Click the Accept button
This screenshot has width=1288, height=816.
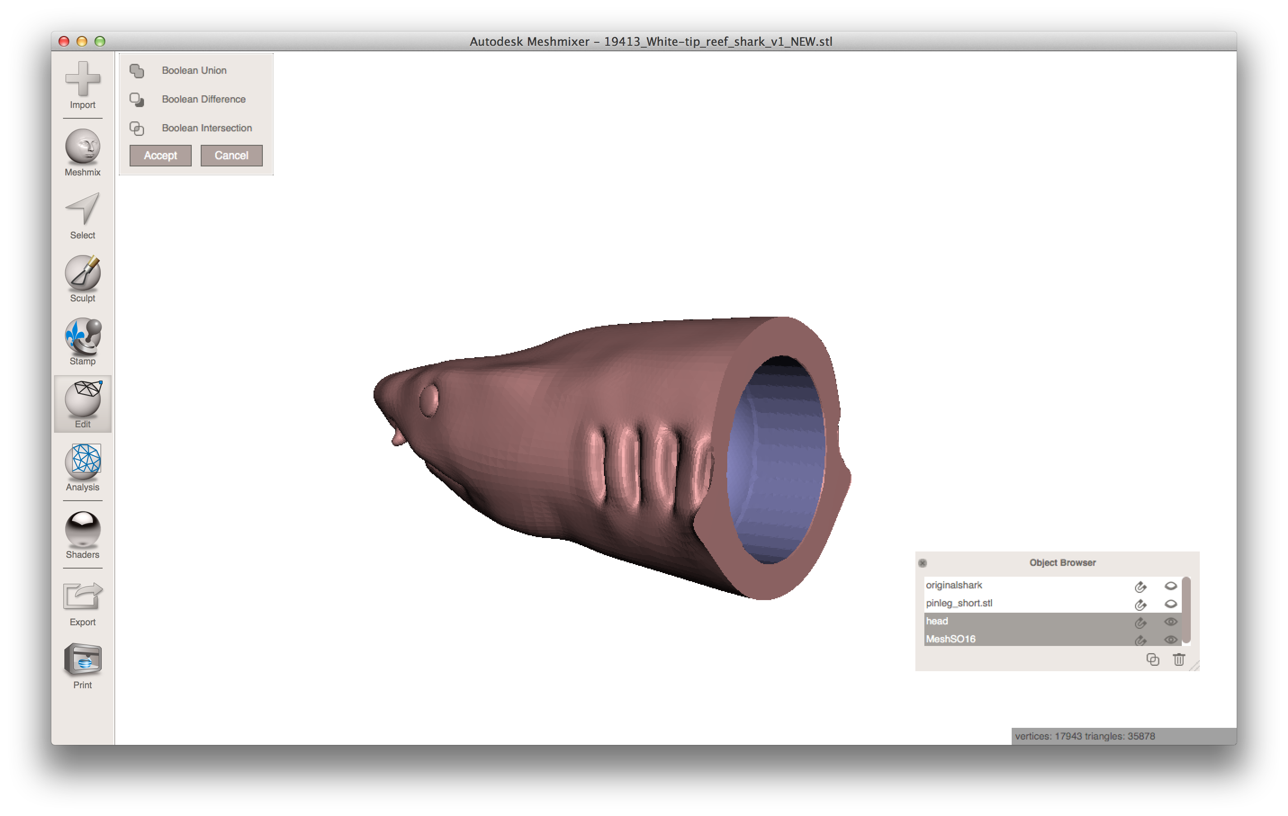[161, 156]
